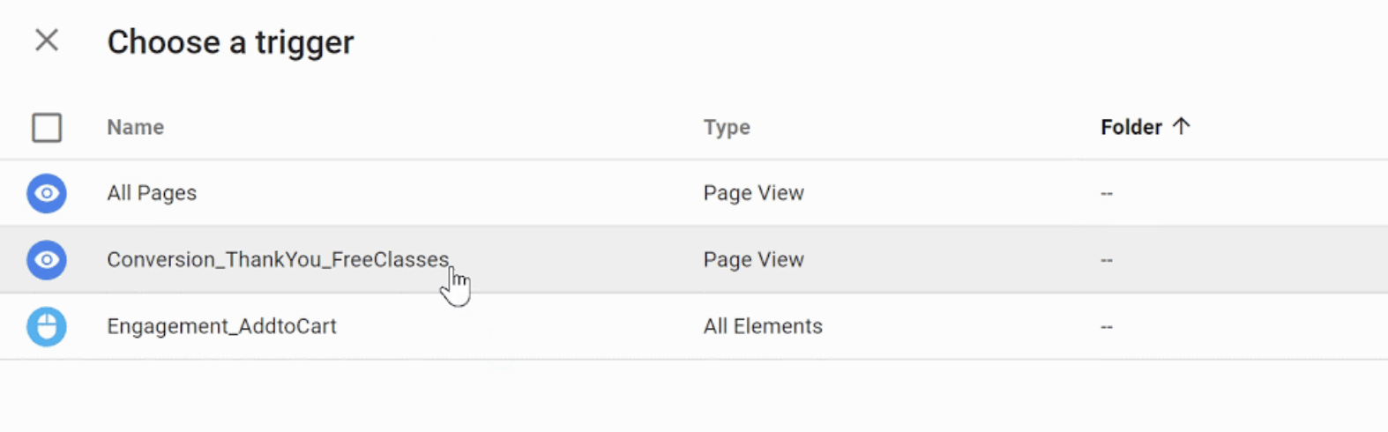This screenshot has width=1388, height=432.
Task: Click the Conversion_ThankYou_FreeClasses page view icon
Action: pos(47,260)
